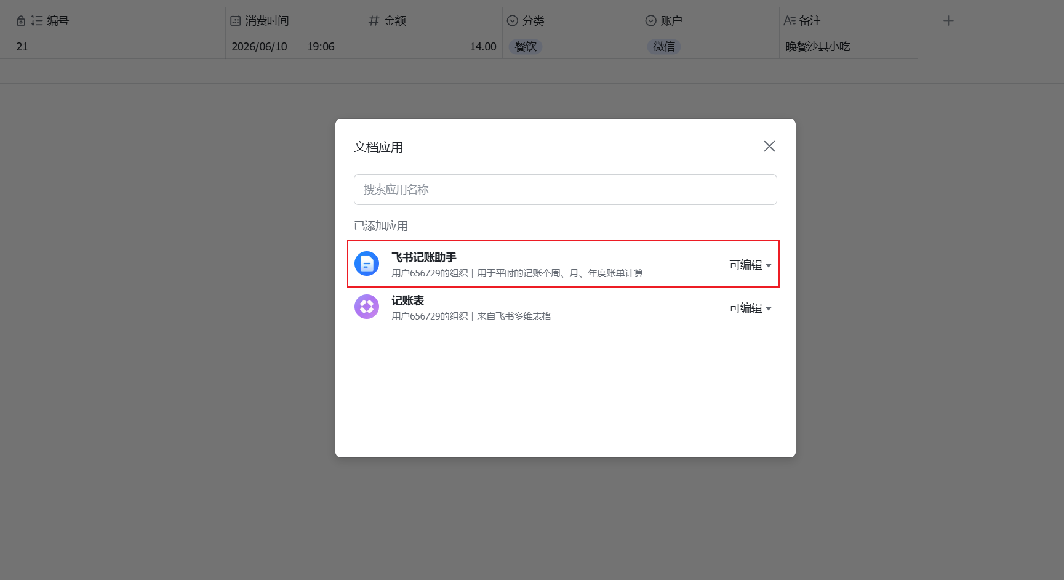Focus the 搜索应用名称 search field
The width and height of the screenshot is (1064, 580).
565,190
